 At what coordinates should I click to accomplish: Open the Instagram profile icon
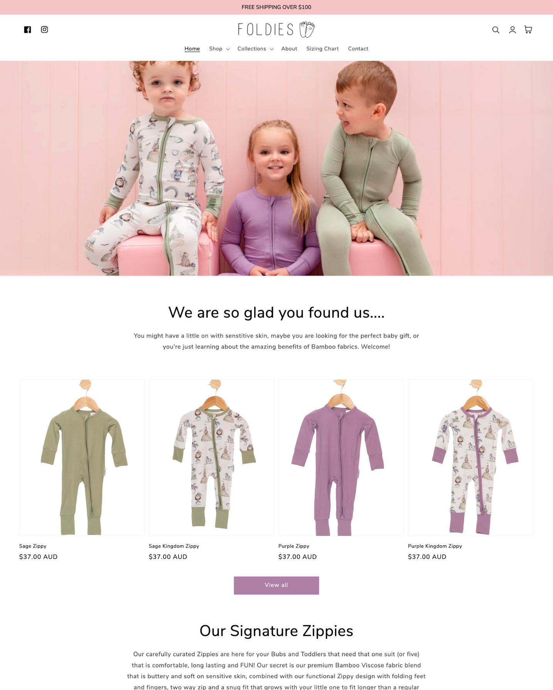44,30
